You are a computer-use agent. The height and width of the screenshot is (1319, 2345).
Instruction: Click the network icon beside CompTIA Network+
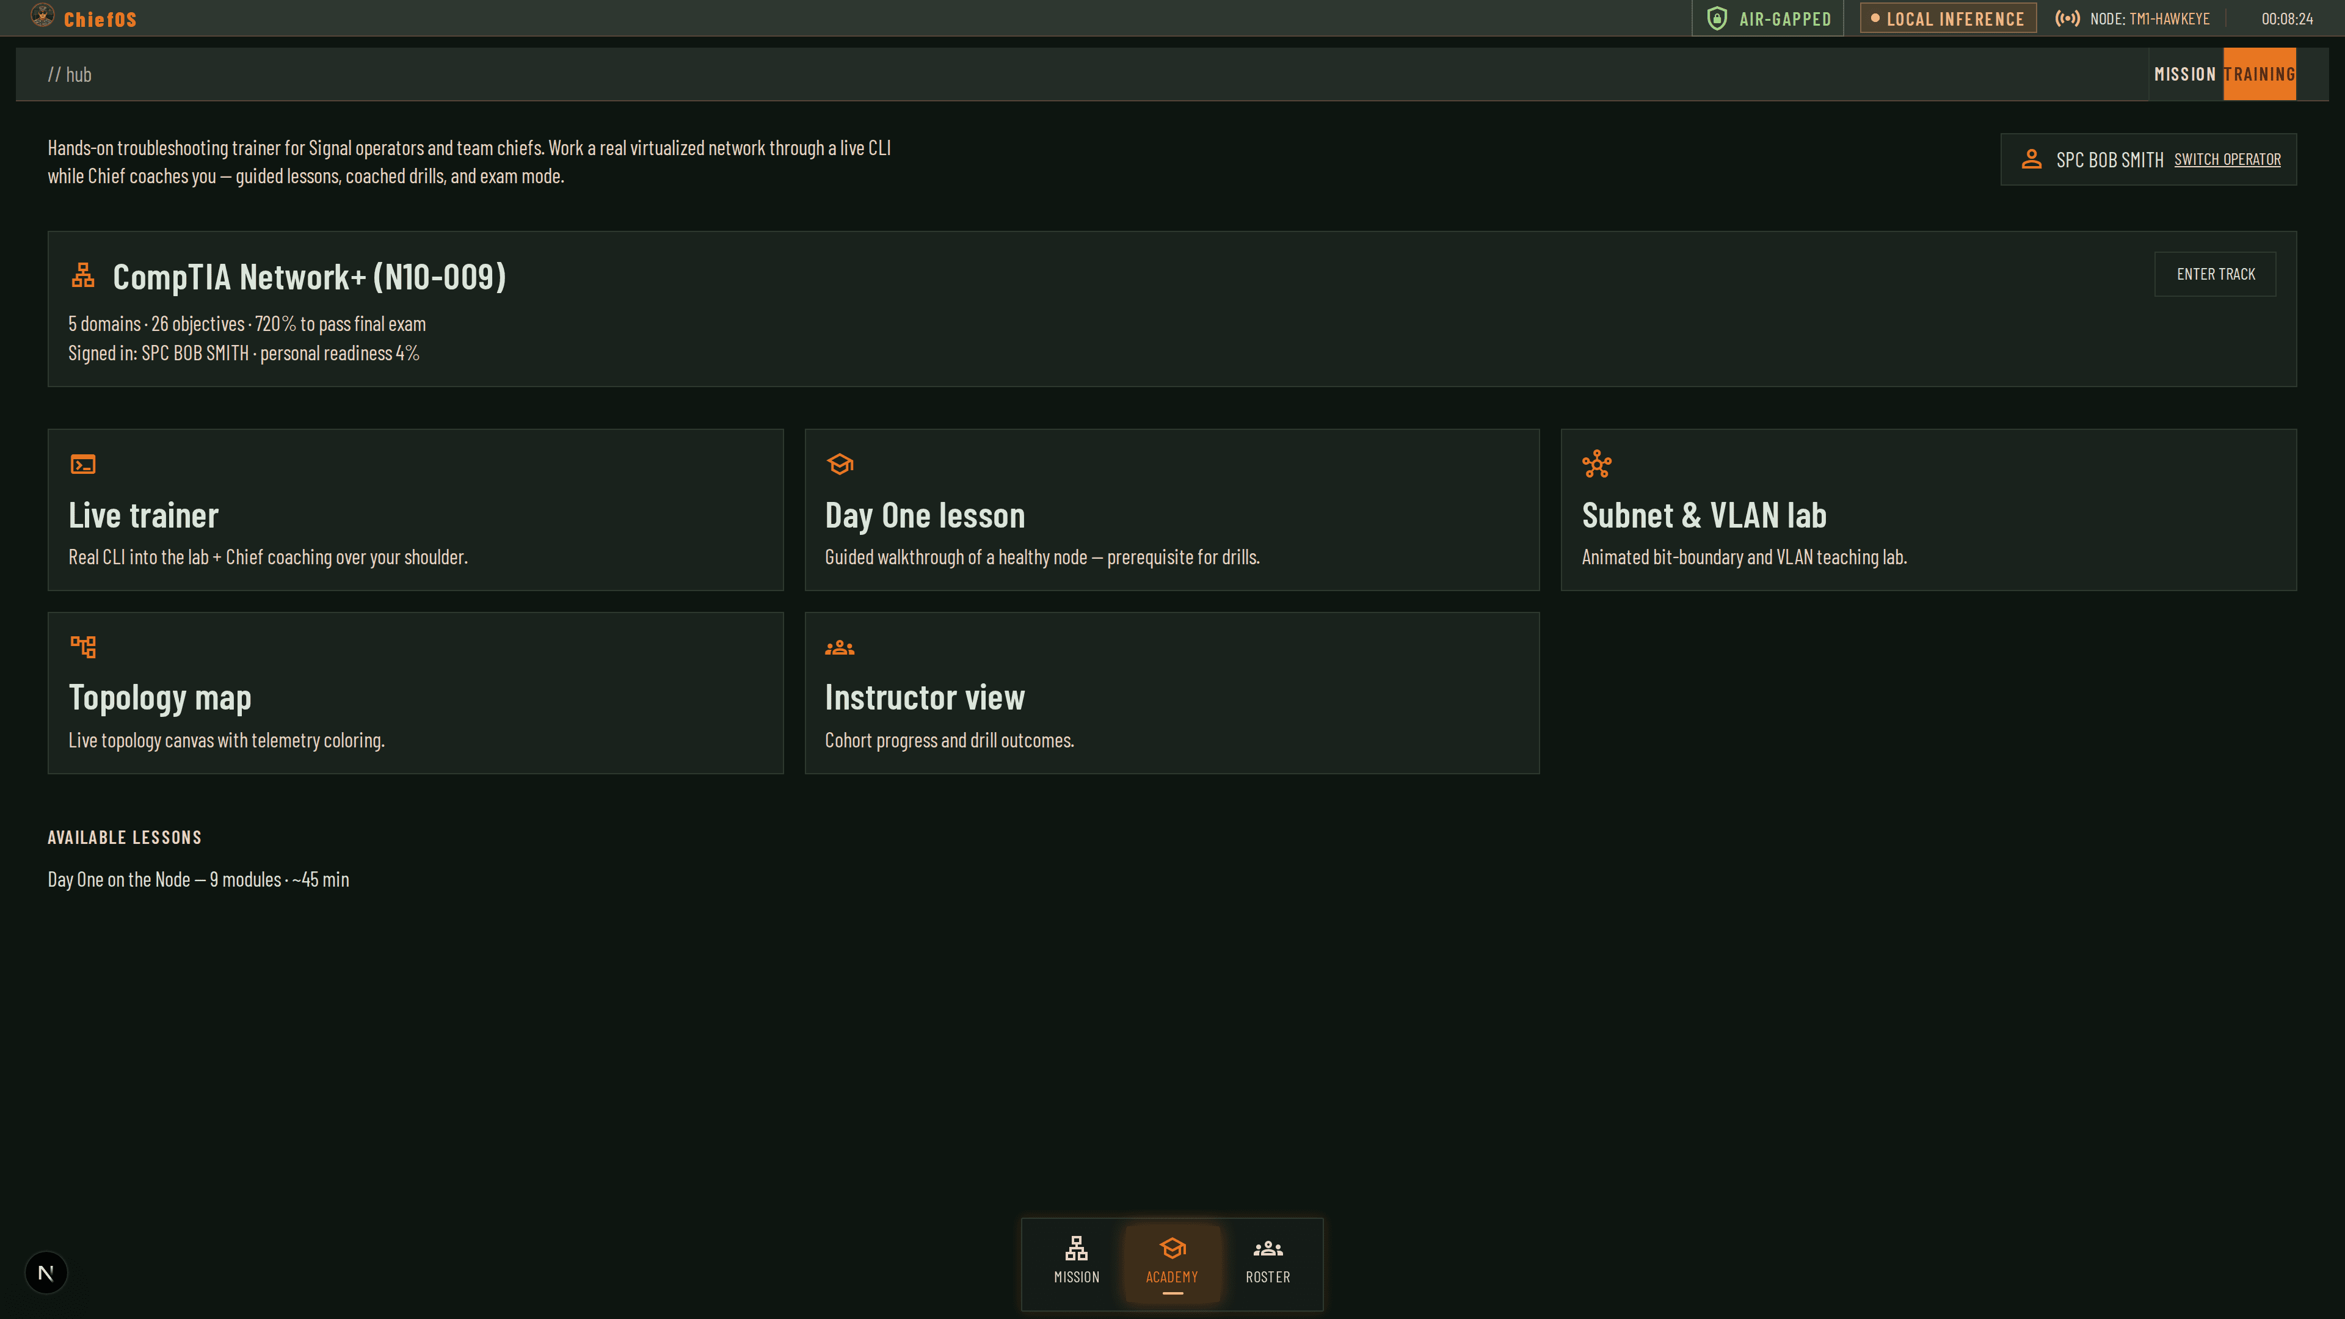pos(83,275)
